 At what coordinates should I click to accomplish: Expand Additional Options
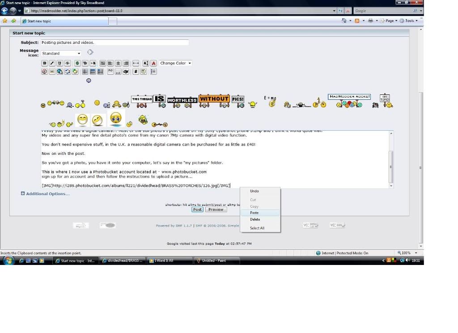click(45, 194)
